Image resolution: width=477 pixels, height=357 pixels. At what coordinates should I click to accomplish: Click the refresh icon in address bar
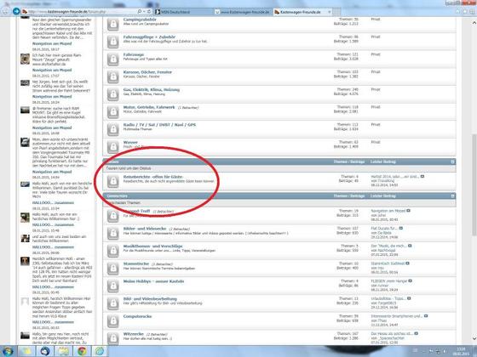pyautogui.click(x=149, y=12)
